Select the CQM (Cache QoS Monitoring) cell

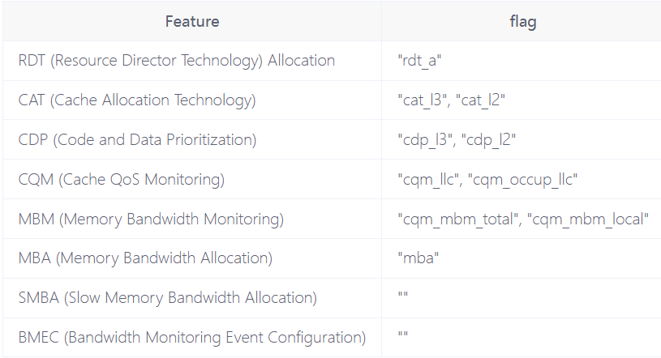[122, 179]
